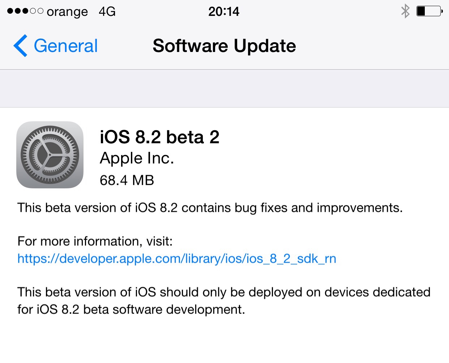Tap the signal strength dots
The height and width of the screenshot is (363, 449).
coord(25,11)
